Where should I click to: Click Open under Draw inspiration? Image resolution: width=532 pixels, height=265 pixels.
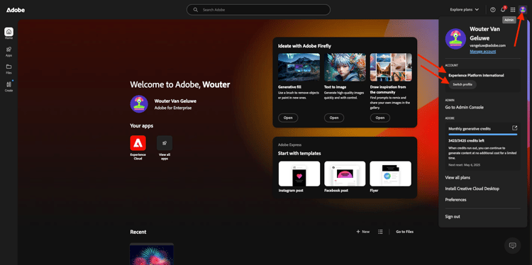point(380,118)
